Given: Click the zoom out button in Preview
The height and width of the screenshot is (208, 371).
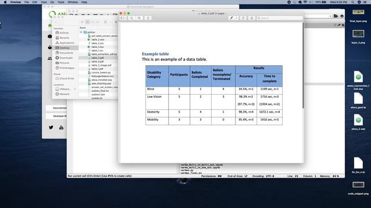Looking at the screenshot, I should (132, 18).
